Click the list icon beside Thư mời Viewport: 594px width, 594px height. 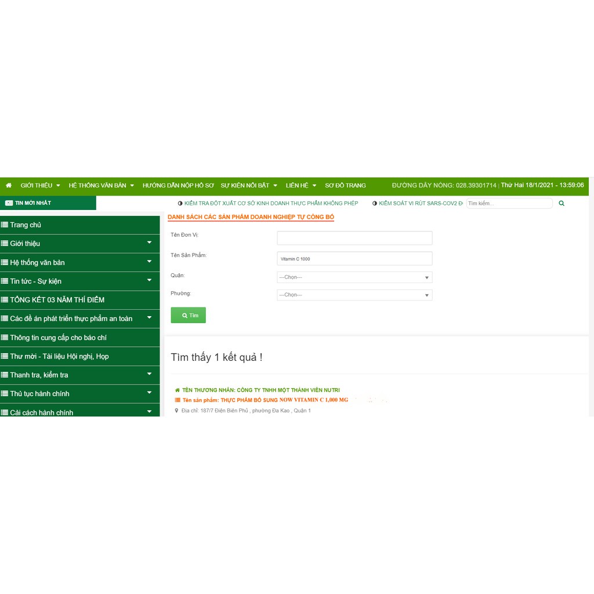(x=5, y=356)
